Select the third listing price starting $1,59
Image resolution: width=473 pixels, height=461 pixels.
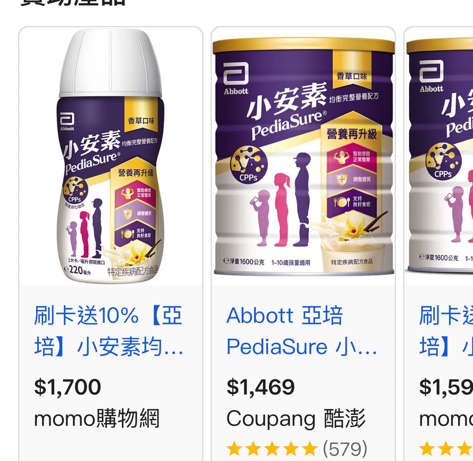446,387
